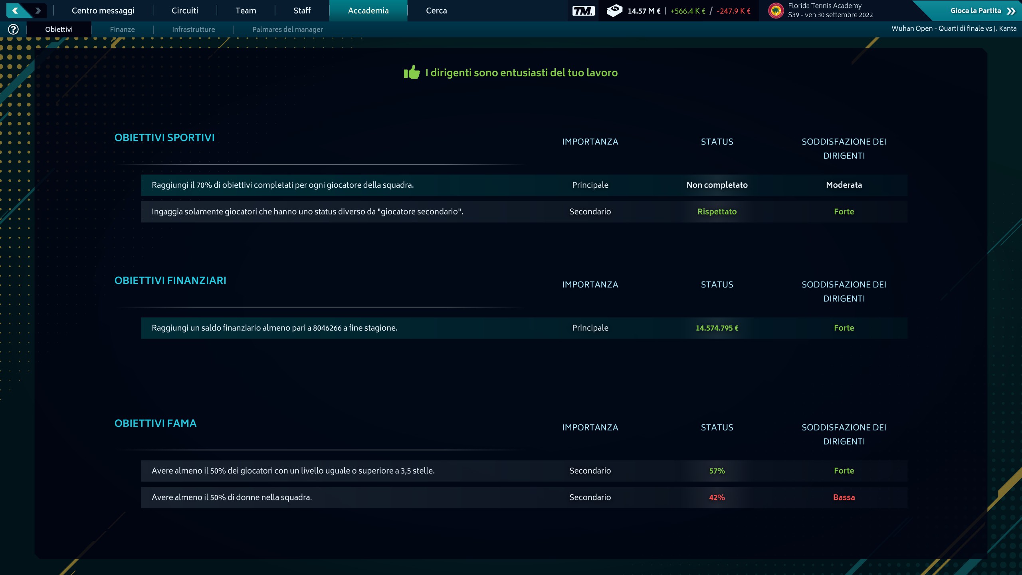Click the OBIETTIVI FINANZIARI heading

coord(170,280)
